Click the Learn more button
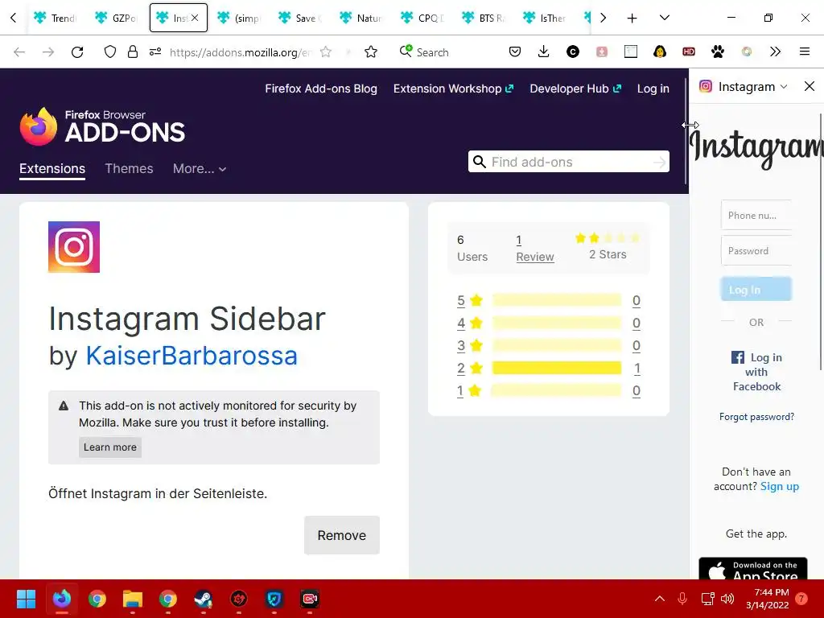The height and width of the screenshot is (618, 824). (x=109, y=447)
